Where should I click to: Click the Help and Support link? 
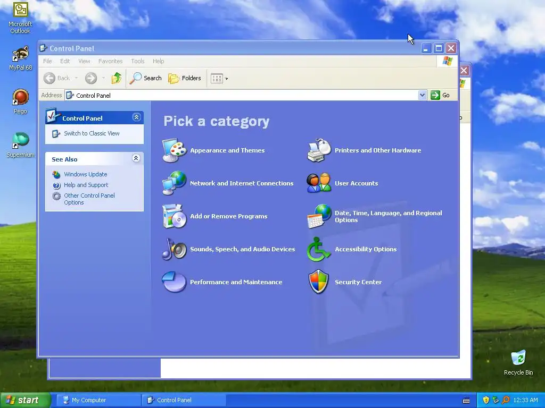click(86, 185)
